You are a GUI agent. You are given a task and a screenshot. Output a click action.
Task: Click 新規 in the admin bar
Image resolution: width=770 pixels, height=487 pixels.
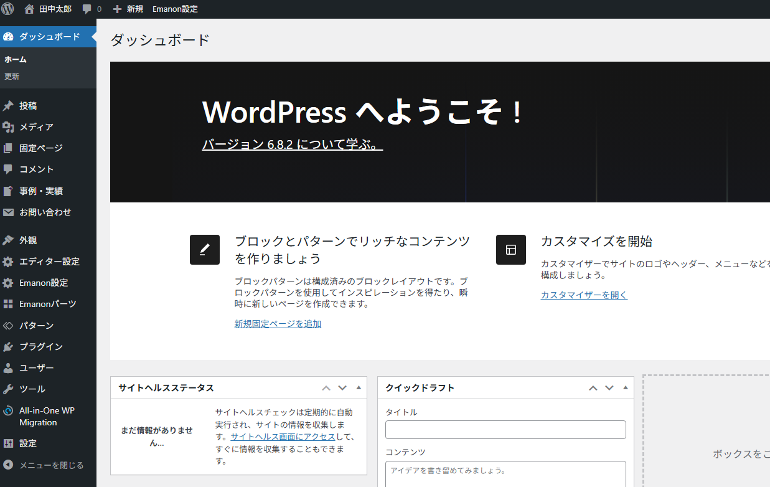[x=135, y=9]
